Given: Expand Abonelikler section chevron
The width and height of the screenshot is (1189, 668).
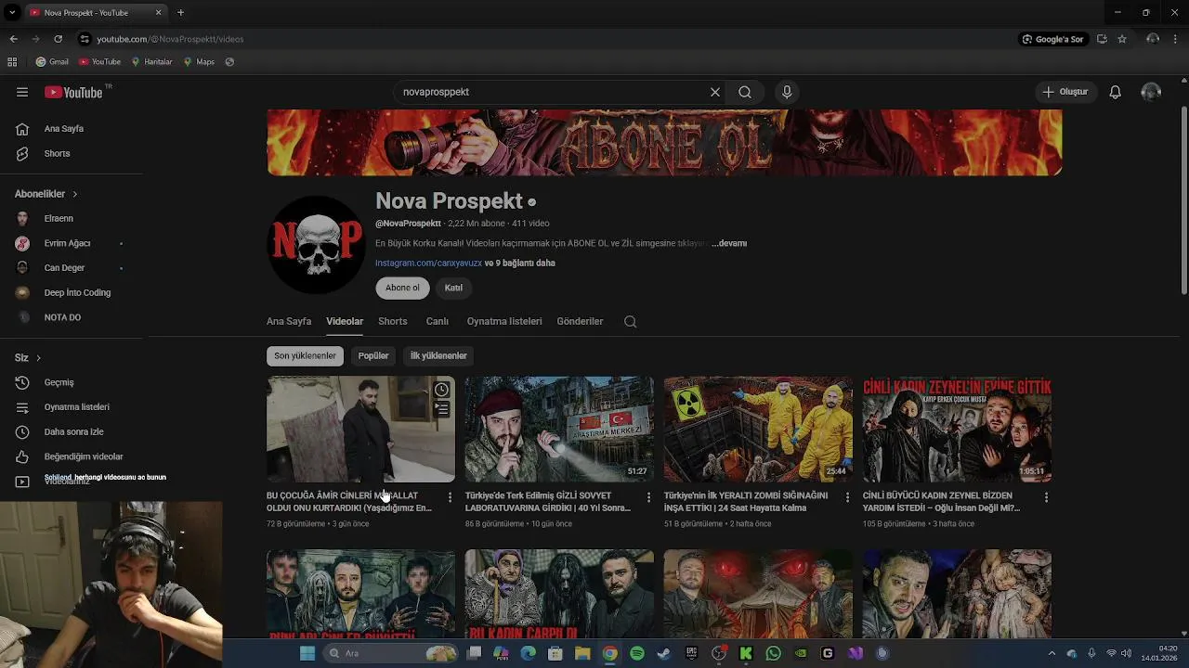Looking at the screenshot, I should point(75,194).
